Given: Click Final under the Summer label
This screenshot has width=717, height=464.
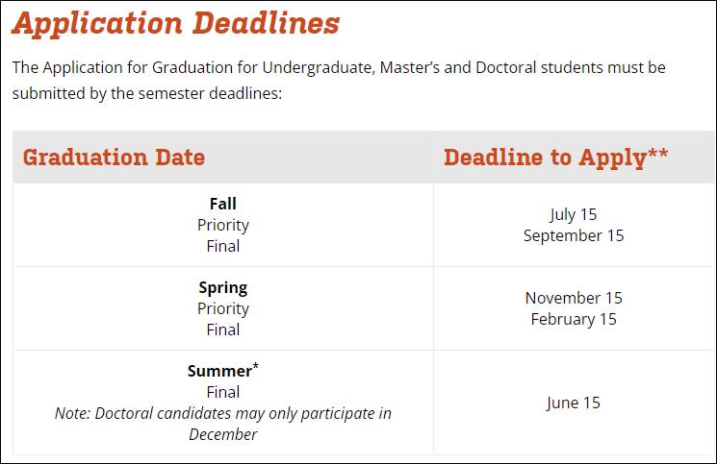Looking at the screenshot, I should tap(222, 392).
